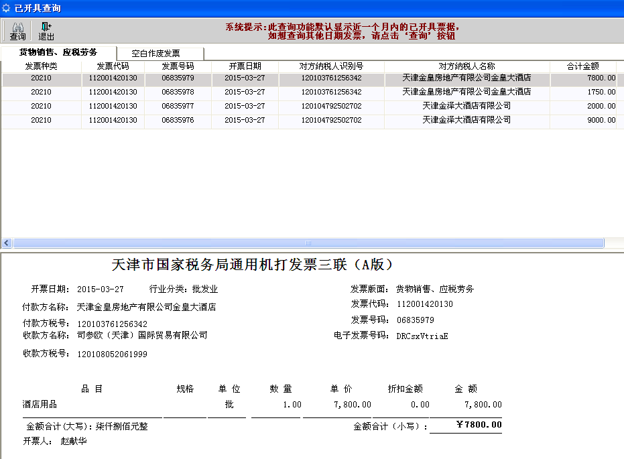Click 付款方税号 value 120103761256342

click(x=112, y=324)
